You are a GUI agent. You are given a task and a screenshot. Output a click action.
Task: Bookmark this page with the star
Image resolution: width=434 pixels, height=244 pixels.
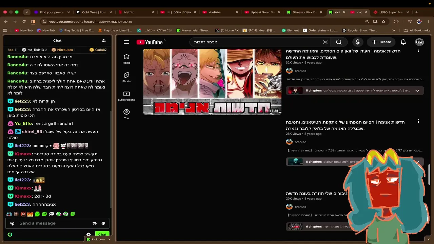(x=383, y=21)
